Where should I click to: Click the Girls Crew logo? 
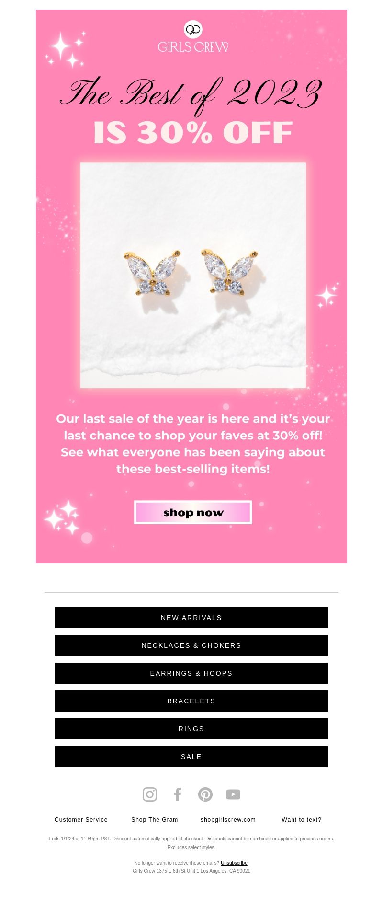[193, 36]
